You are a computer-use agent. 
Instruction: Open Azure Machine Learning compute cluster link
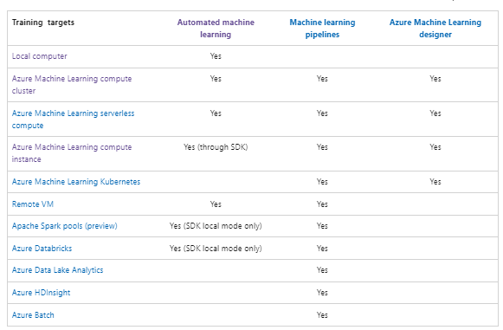(72, 85)
